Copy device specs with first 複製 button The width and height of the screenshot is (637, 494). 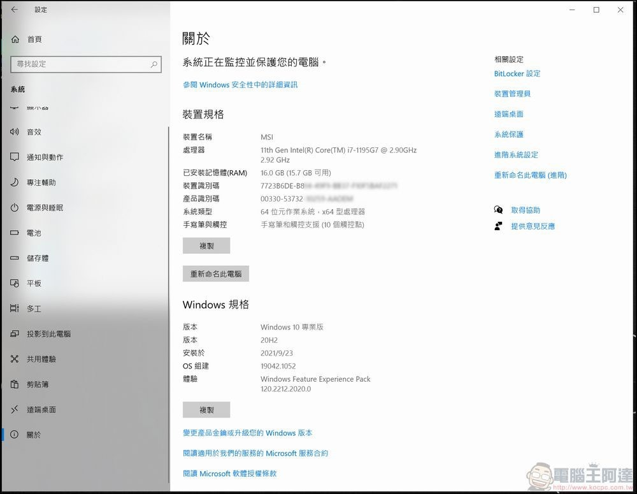tap(206, 246)
